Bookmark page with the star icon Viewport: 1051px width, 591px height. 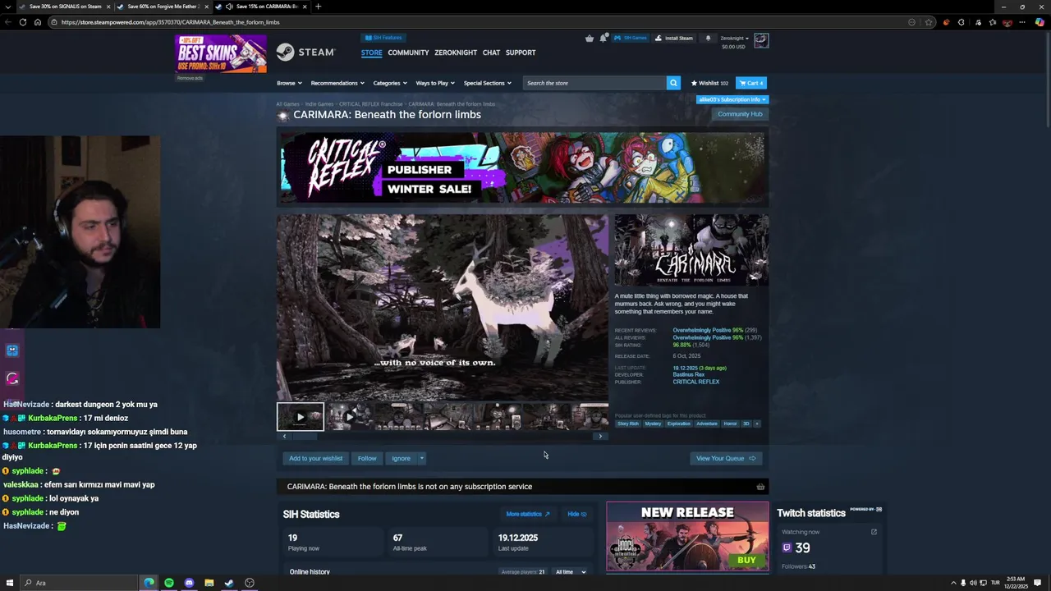929,22
